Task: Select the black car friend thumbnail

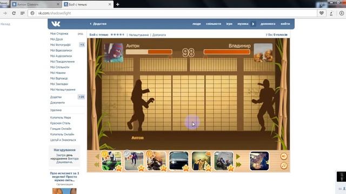Action: (179, 161)
